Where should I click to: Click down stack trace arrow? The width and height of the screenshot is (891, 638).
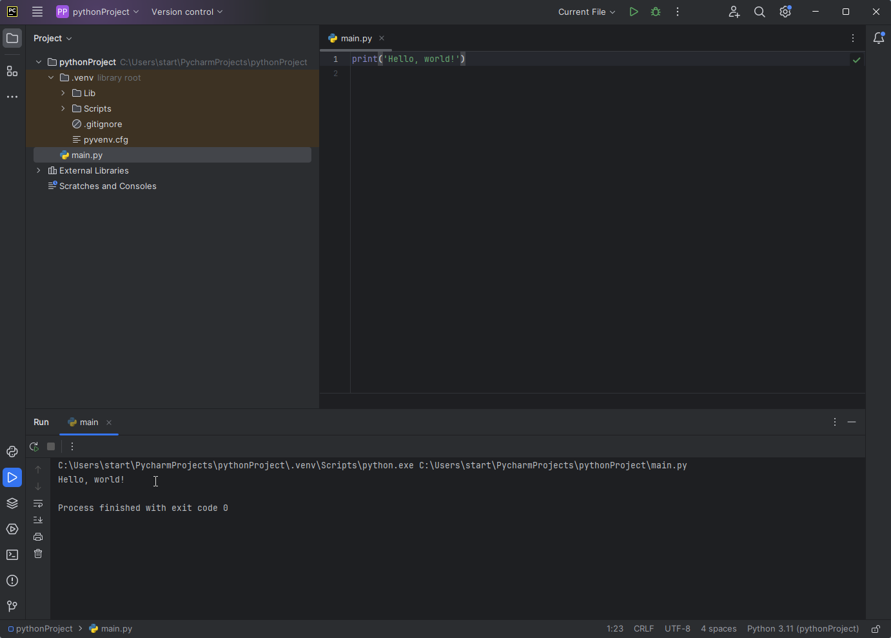(x=38, y=486)
